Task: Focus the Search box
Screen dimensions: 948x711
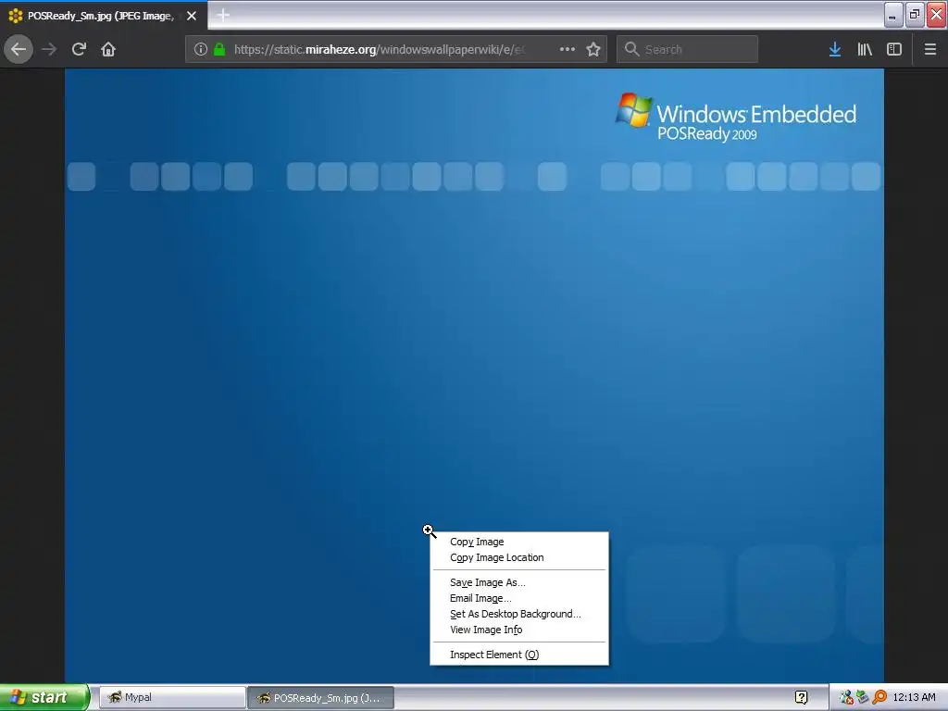Action: point(687,50)
